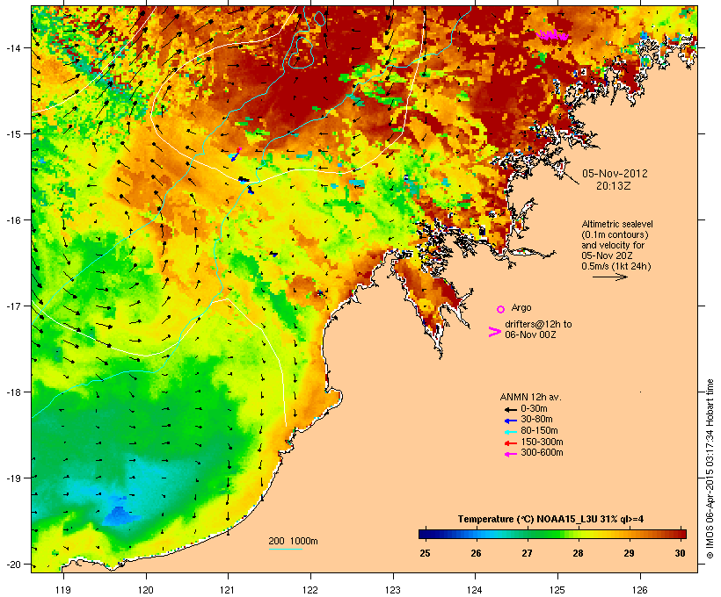Image resolution: width=721 pixels, height=597 pixels.
Task: Click the Temperature NOAA15_L3U colorbar title
Action: click(550, 519)
